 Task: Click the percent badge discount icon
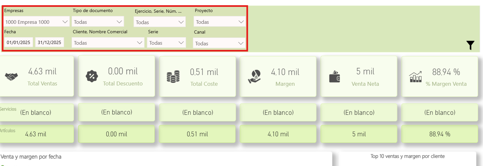click(92, 76)
